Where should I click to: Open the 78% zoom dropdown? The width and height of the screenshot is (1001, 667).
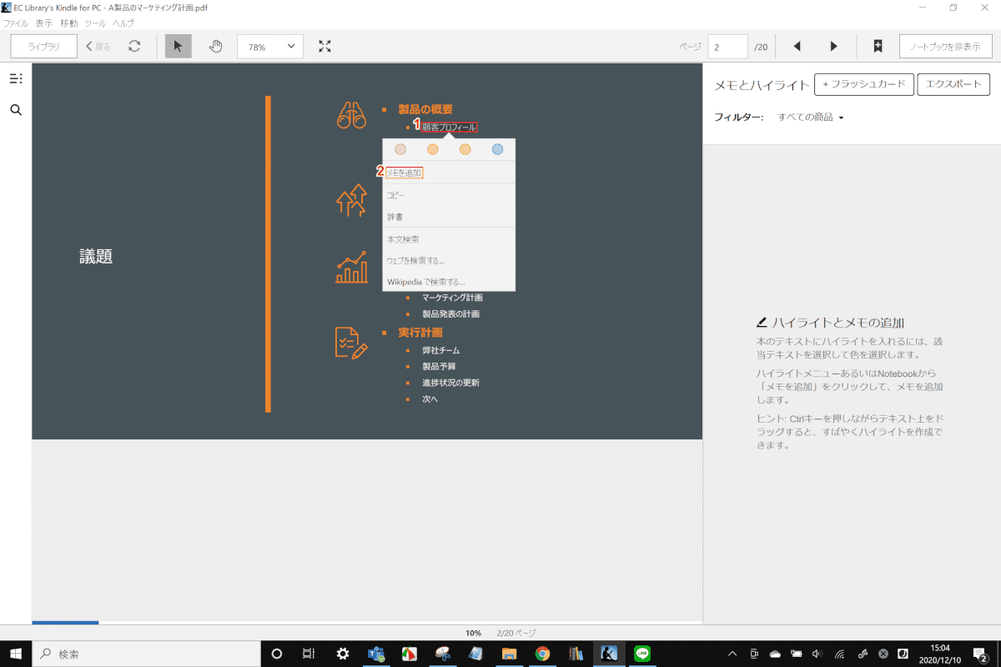pos(270,47)
